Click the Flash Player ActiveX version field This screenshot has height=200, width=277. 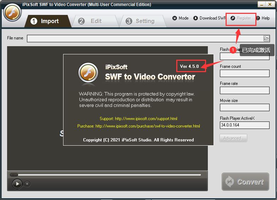[x=245, y=125]
